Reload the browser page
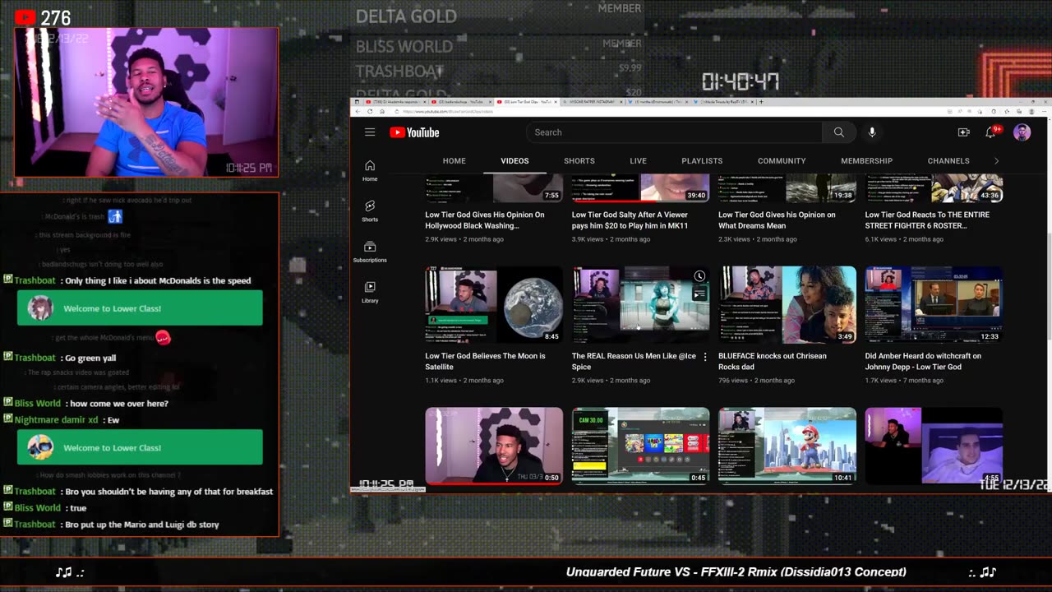 (x=370, y=111)
